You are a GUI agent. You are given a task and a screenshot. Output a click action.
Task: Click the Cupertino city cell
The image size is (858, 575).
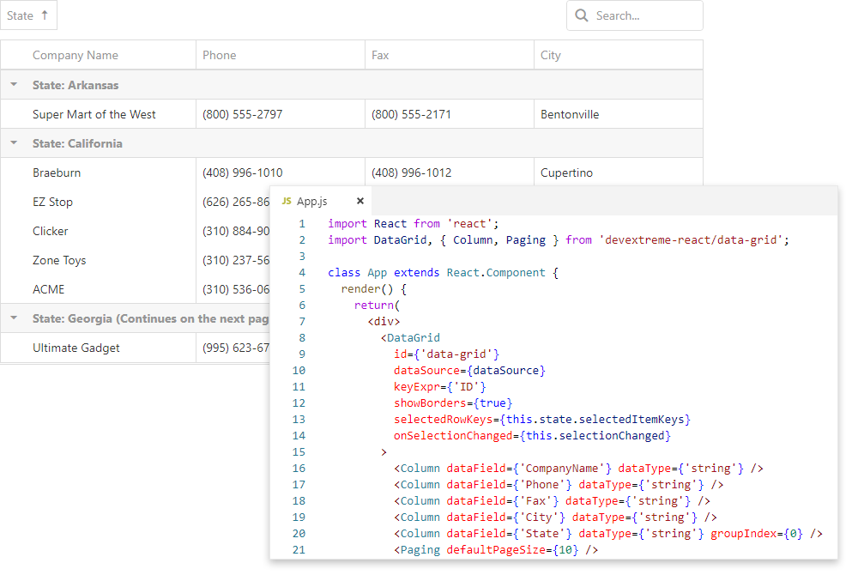tap(566, 172)
